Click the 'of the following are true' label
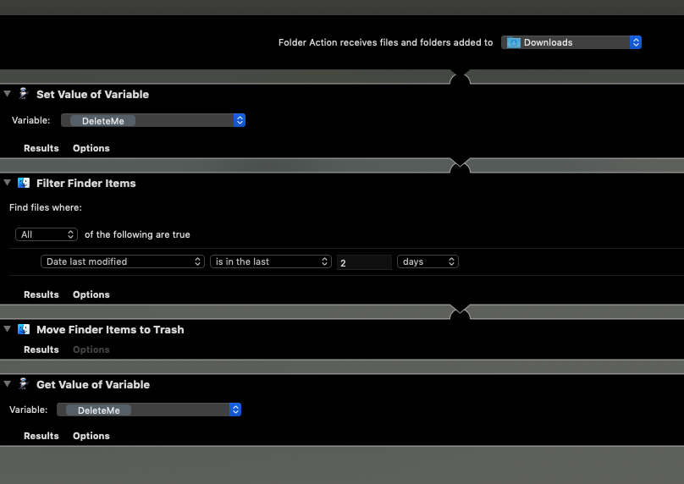This screenshot has width=684, height=484. click(137, 234)
